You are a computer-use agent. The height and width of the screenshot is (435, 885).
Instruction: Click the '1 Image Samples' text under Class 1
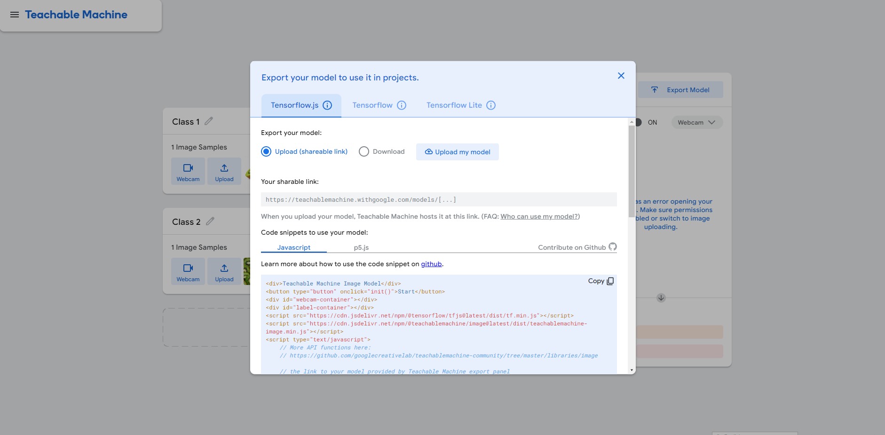199,147
